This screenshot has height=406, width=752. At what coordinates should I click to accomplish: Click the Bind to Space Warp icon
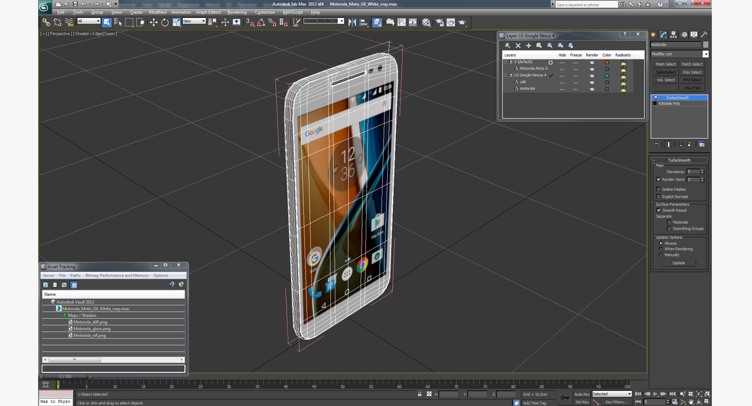point(69,22)
